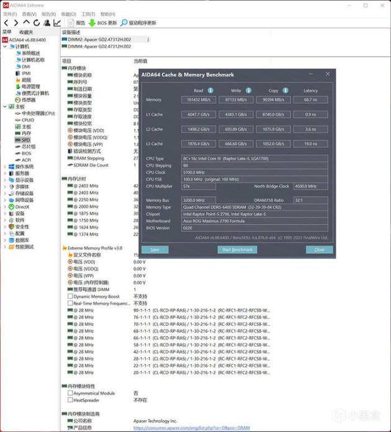The width and height of the screenshot is (391, 432).
Task: Click Memory Latency value 68.7 ns
Action: coord(310,99)
